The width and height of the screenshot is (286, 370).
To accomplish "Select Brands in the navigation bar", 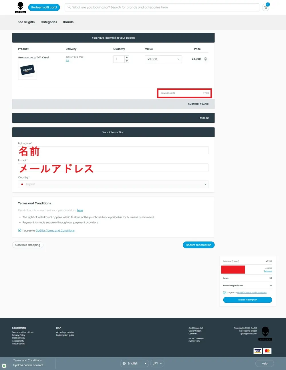I will click(x=68, y=22).
